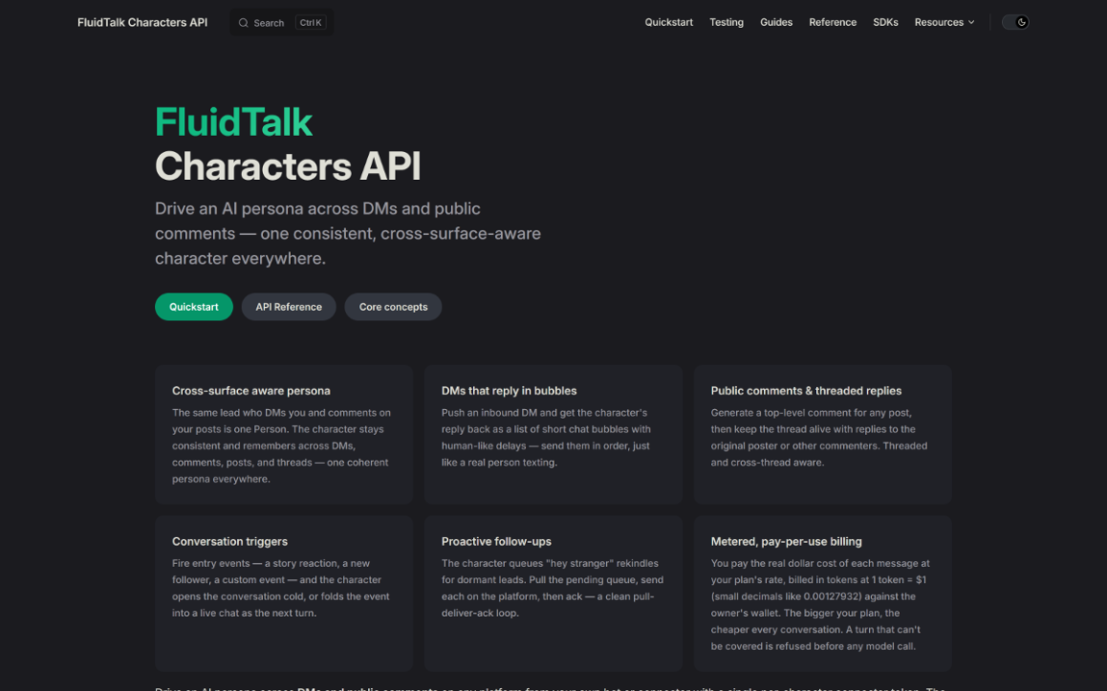Click the Proactive follow-ups card heading

pos(496,541)
